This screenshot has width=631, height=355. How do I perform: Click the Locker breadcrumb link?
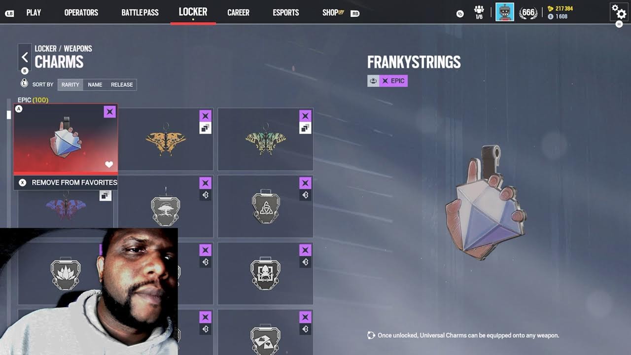click(x=45, y=48)
